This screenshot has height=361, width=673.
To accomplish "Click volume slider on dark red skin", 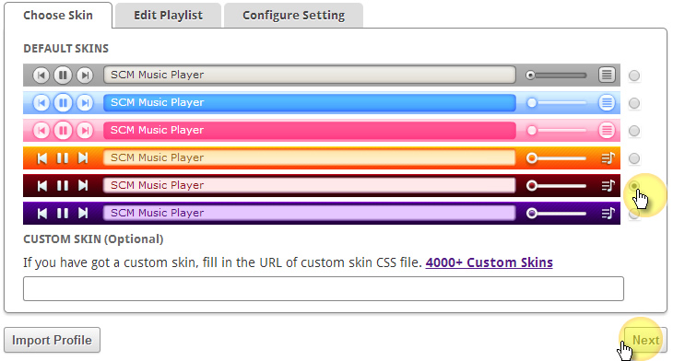I will 556,186.
